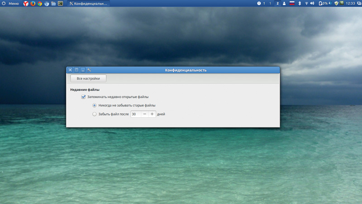This screenshot has height=204, width=362.
Task: Click the user account icon in panel
Action: [x=284, y=4]
